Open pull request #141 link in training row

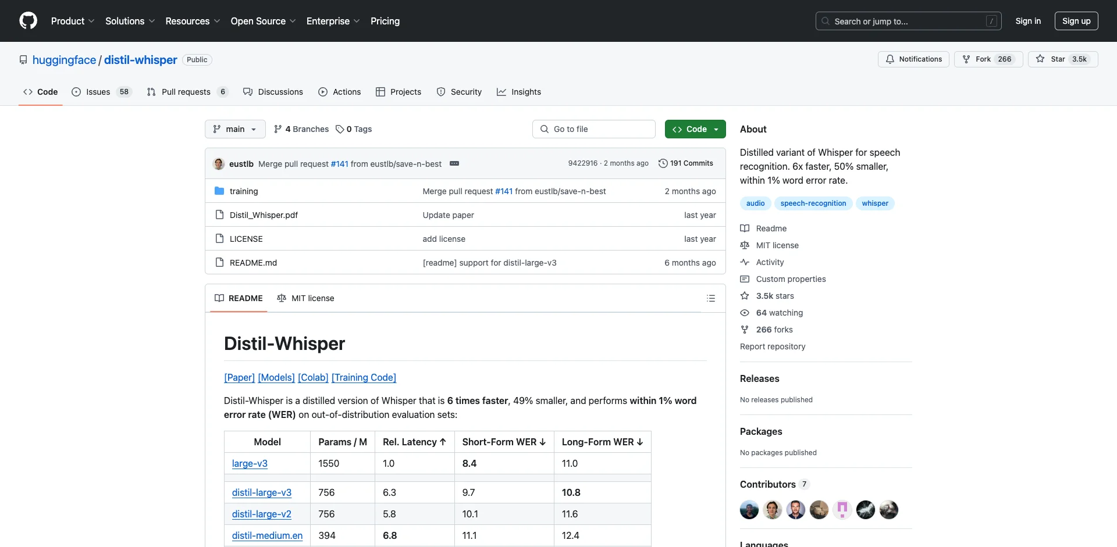click(504, 191)
